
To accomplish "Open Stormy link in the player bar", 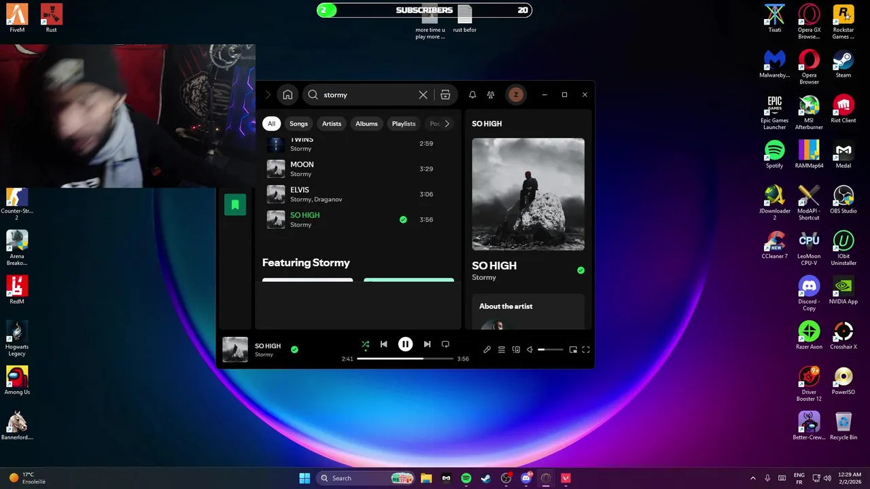I will (x=264, y=355).
